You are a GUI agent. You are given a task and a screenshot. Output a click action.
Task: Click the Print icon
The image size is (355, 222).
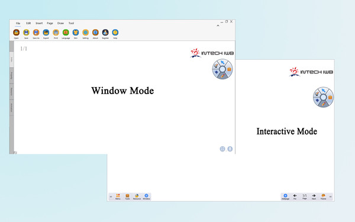click(x=56, y=33)
